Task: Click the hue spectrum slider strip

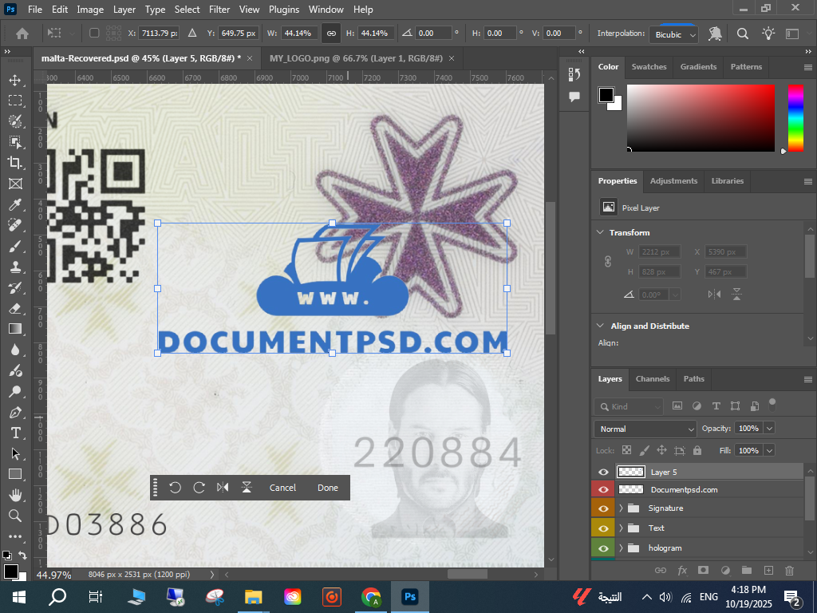Action: click(x=795, y=117)
